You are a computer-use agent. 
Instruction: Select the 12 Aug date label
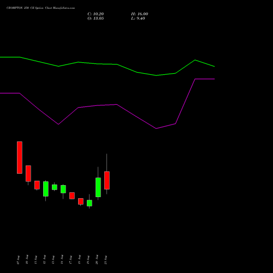click(x=44, y=260)
